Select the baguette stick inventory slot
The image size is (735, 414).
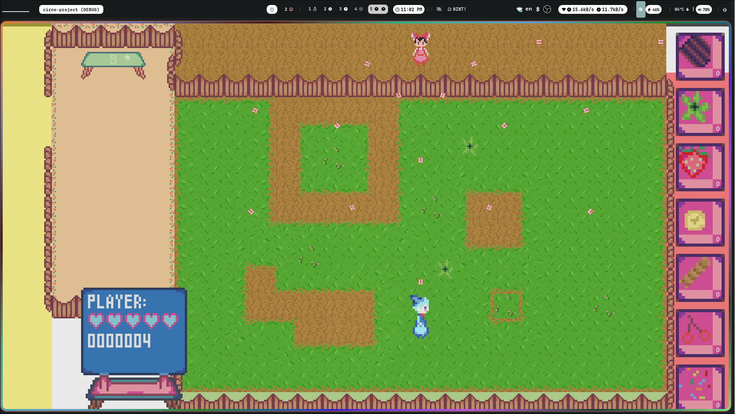point(700,277)
